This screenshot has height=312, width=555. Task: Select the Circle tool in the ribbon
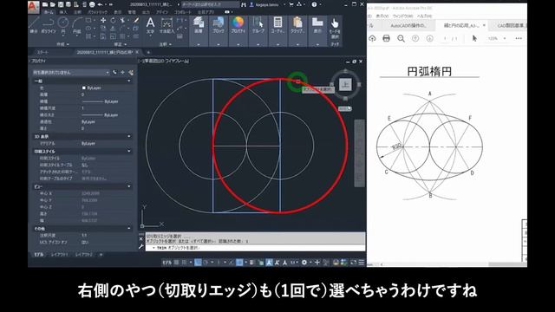point(63,25)
